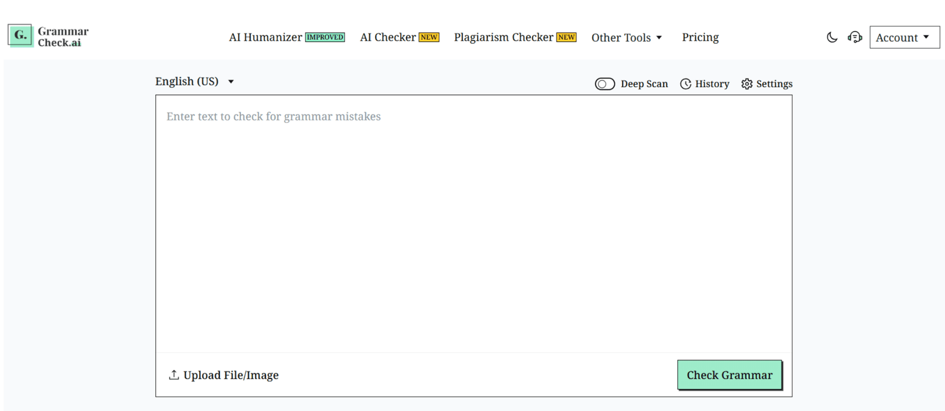Viewport: 945px width, 411px height.
Task: Click the Grammar Check.ai brand text
Action: coord(63,37)
